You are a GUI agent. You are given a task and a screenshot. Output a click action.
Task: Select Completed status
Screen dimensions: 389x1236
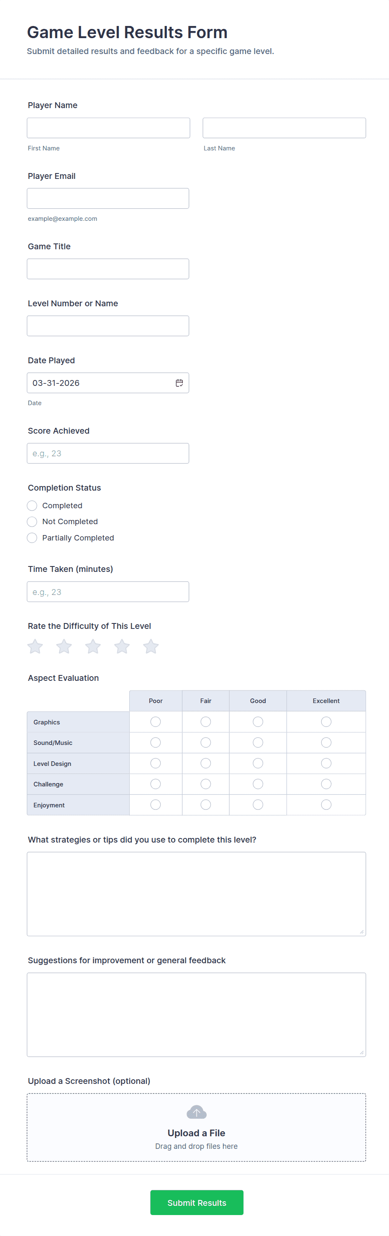point(32,506)
